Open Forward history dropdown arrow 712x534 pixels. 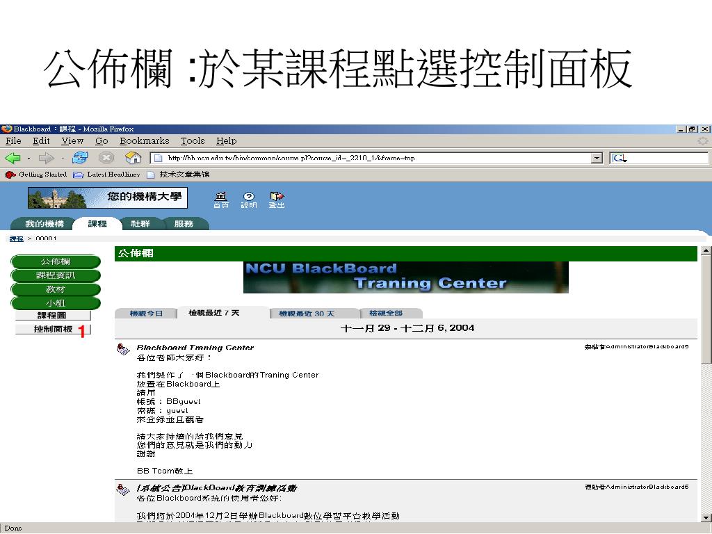62,159
